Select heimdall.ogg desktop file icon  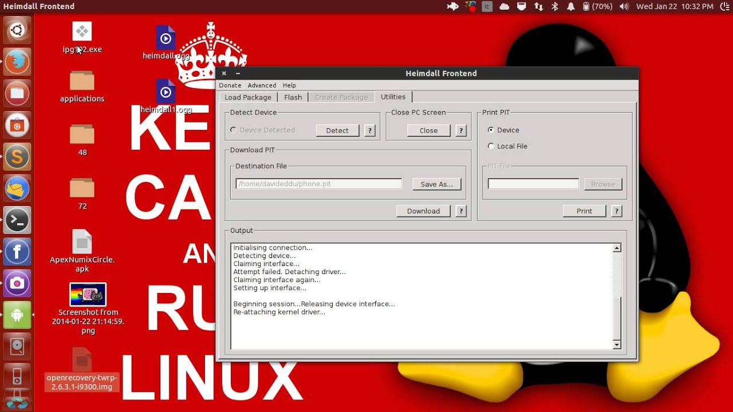[x=166, y=43]
